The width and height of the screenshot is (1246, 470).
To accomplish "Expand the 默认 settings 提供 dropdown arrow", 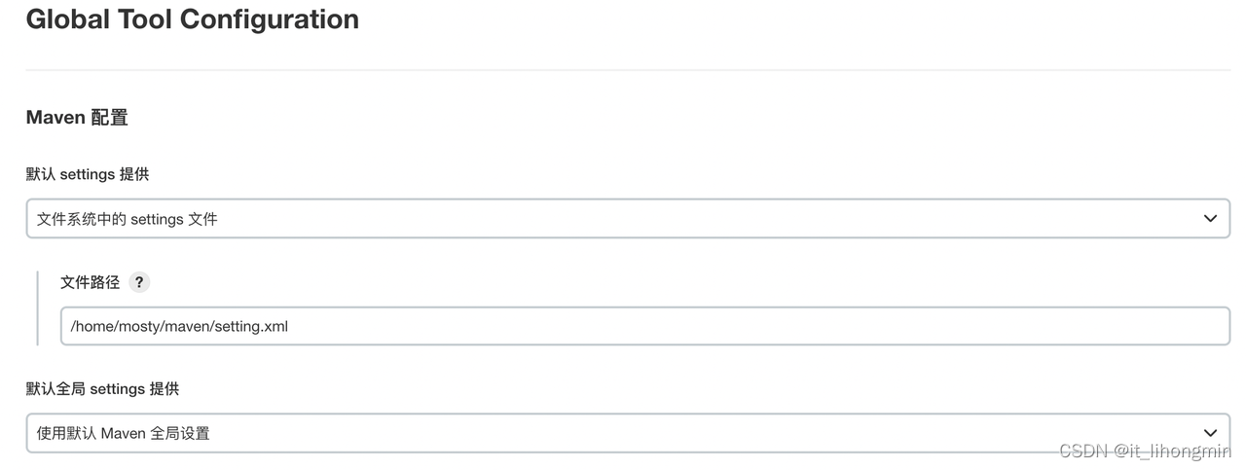I will (x=1210, y=219).
